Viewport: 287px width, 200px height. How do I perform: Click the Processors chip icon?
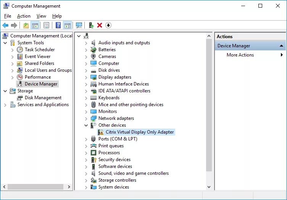click(94, 153)
